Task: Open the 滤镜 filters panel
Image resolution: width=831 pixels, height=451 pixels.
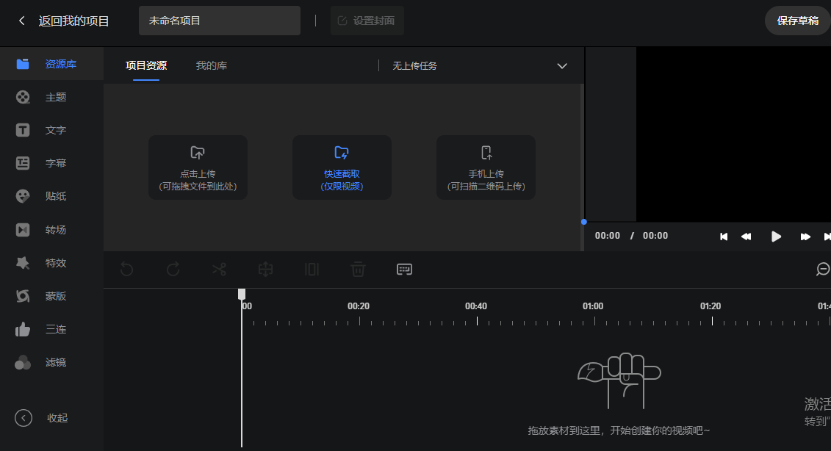Action: point(51,362)
